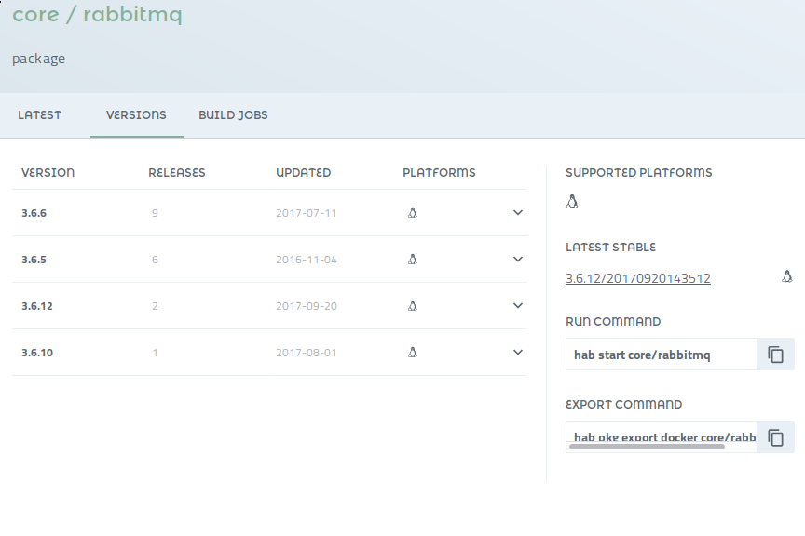Expand version 3.6.12 releases

click(x=517, y=306)
